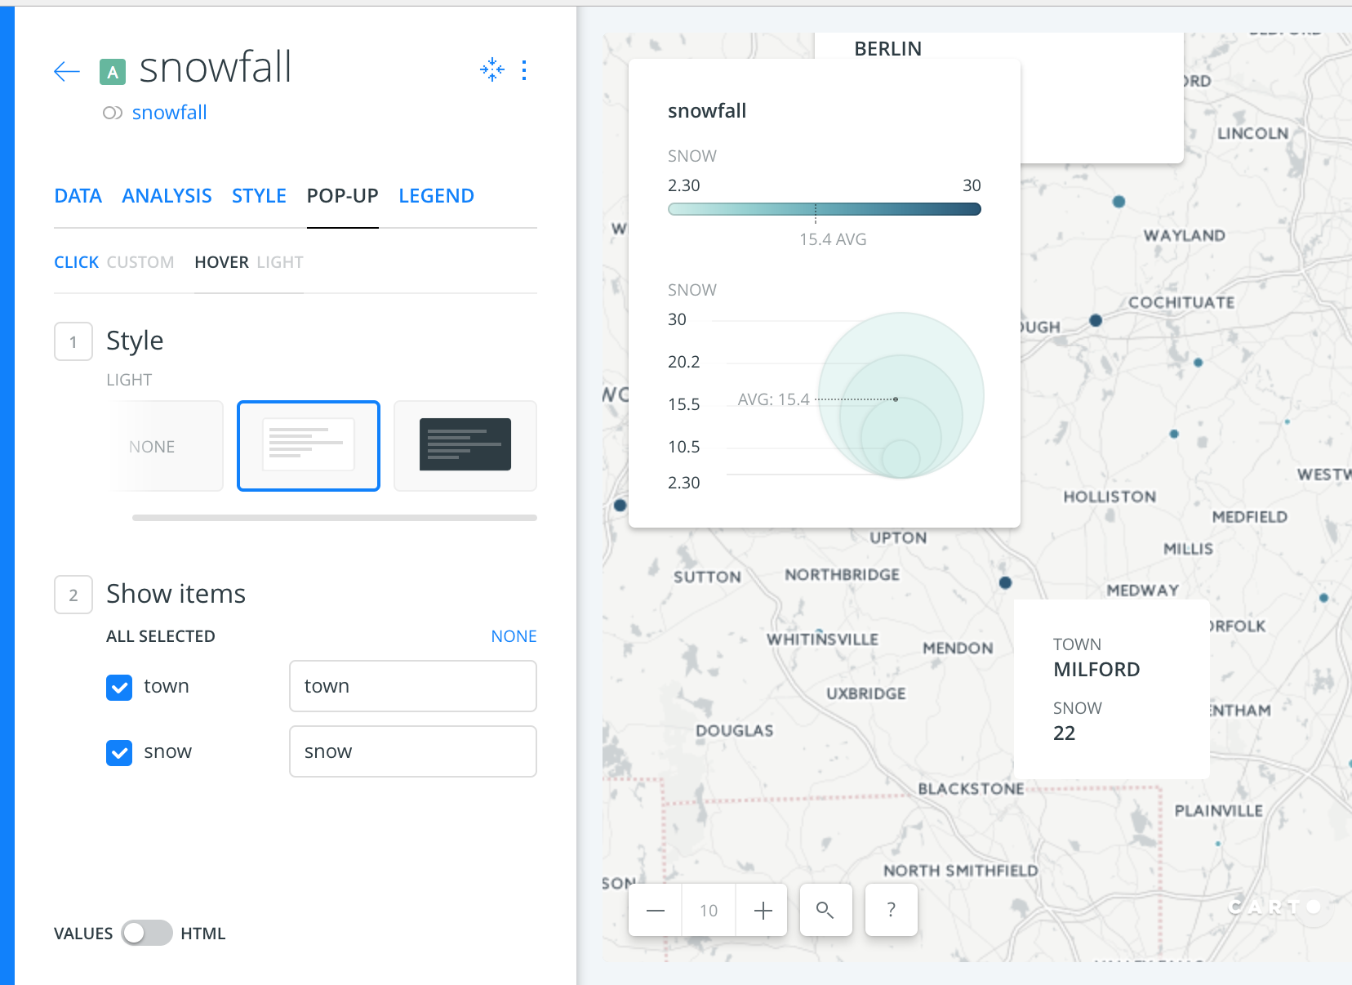Choose the dark pop-up style thumbnail

click(x=465, y=446)
